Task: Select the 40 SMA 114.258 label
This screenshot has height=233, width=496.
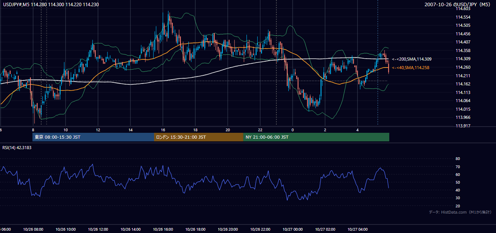Action: point(410,68)
